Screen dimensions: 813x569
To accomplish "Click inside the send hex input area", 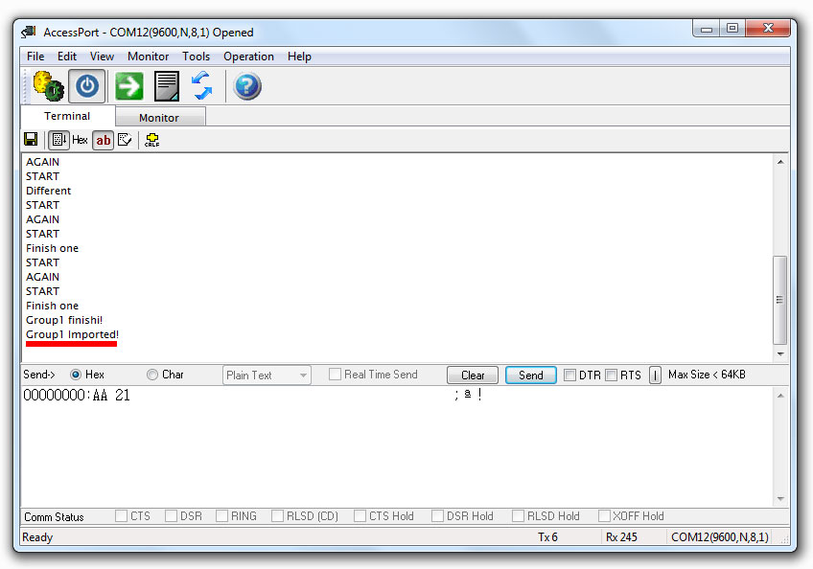I will [397, 446].
